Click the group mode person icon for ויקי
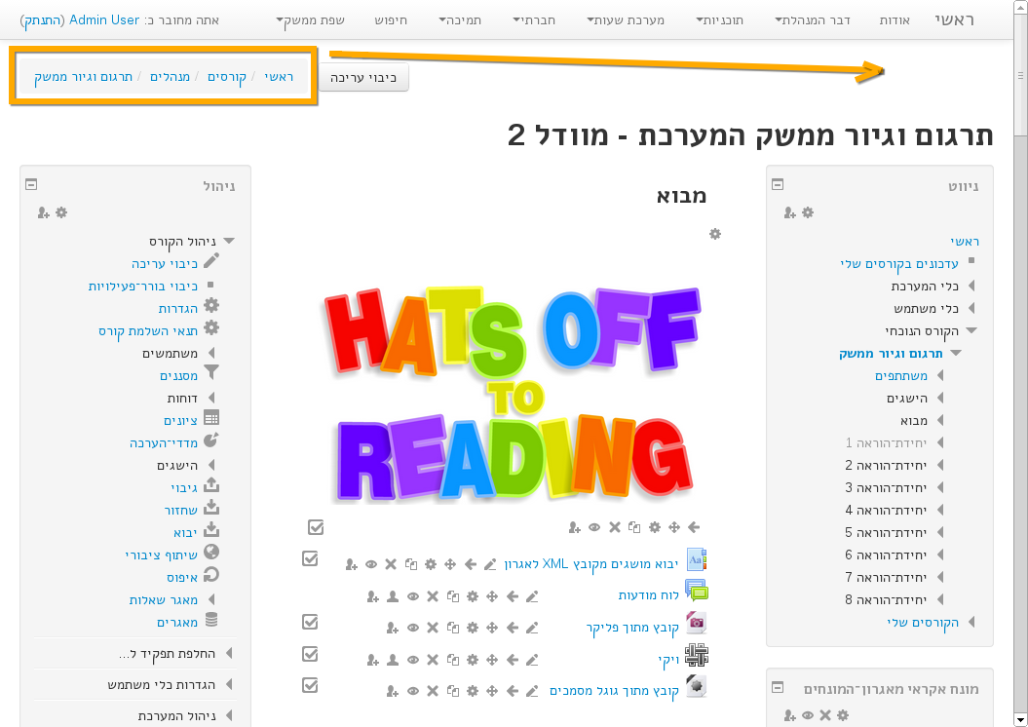 (393, 660)
